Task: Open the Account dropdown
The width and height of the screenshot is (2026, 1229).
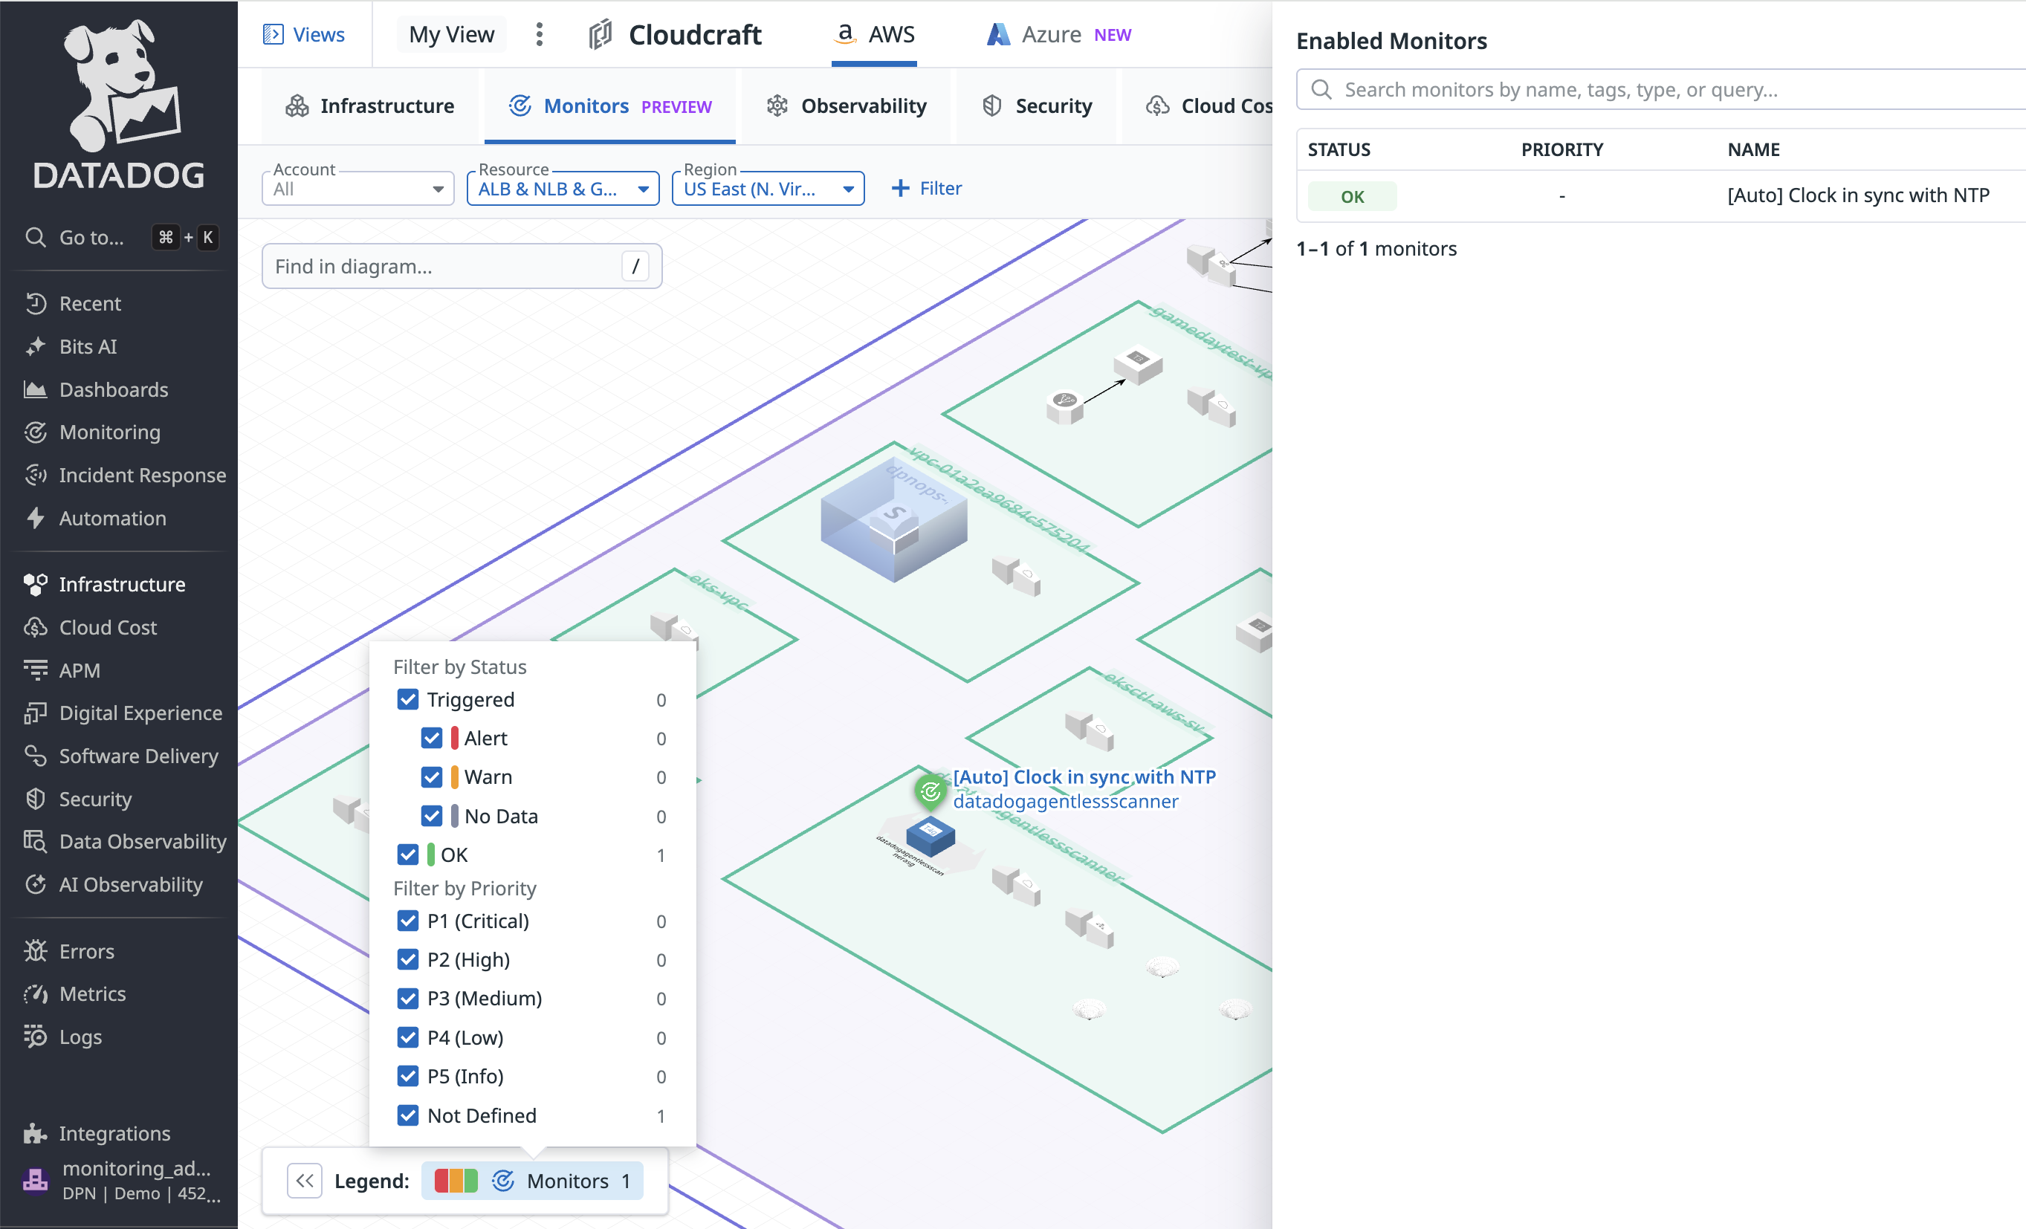Action: coord(357,189)
